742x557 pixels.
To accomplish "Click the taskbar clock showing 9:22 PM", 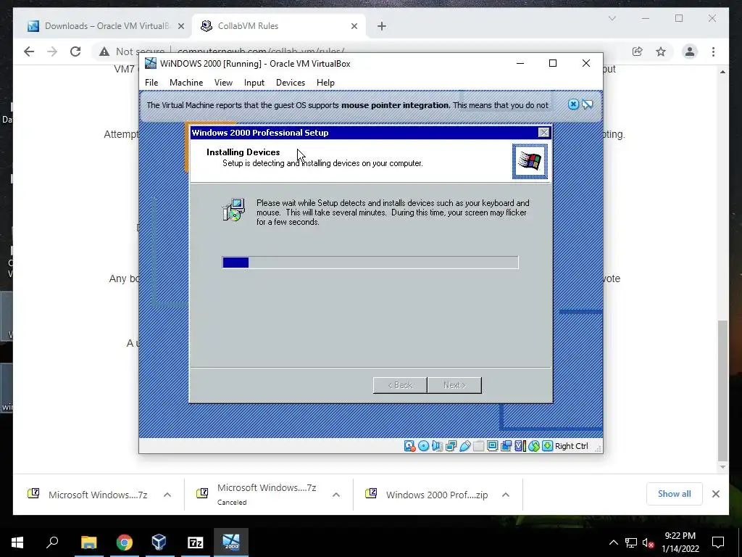I will pos(680,542).
